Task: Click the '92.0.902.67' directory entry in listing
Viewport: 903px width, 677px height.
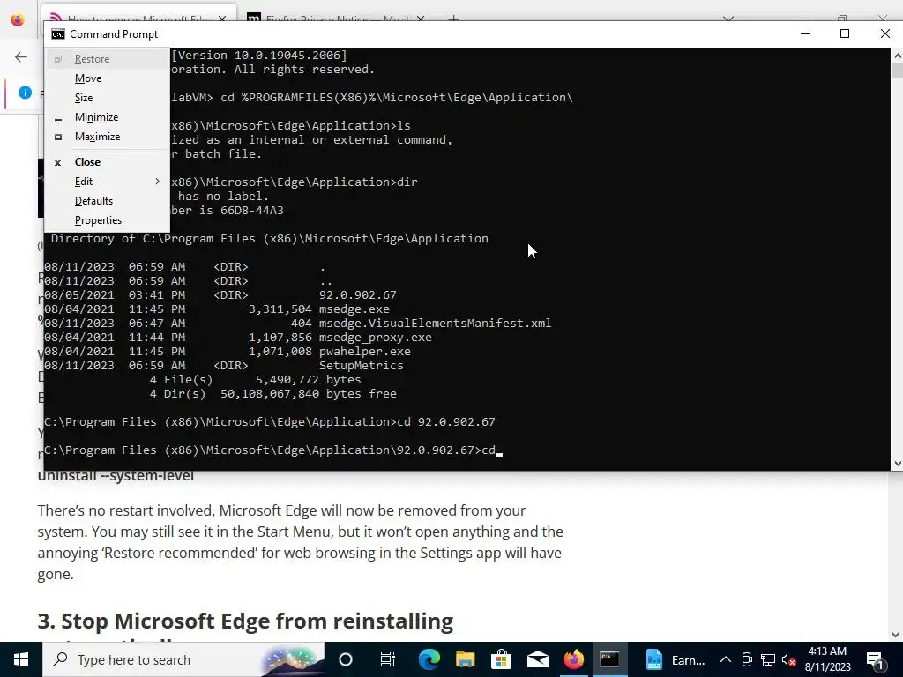Action: coord(358,294)
